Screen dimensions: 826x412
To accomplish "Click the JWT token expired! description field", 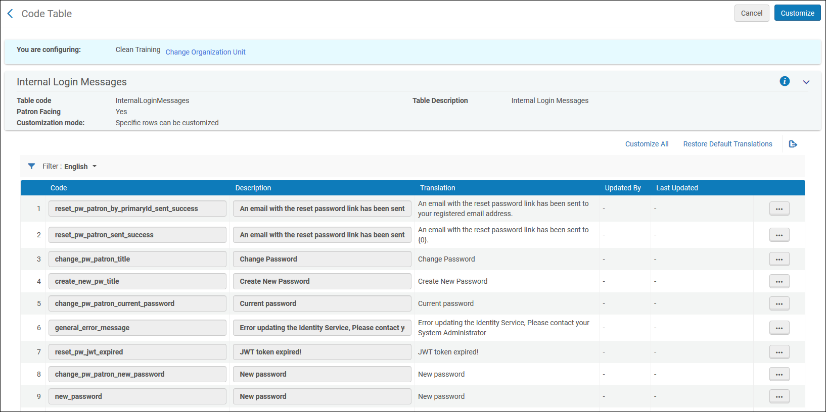I will tap(322, 352).
